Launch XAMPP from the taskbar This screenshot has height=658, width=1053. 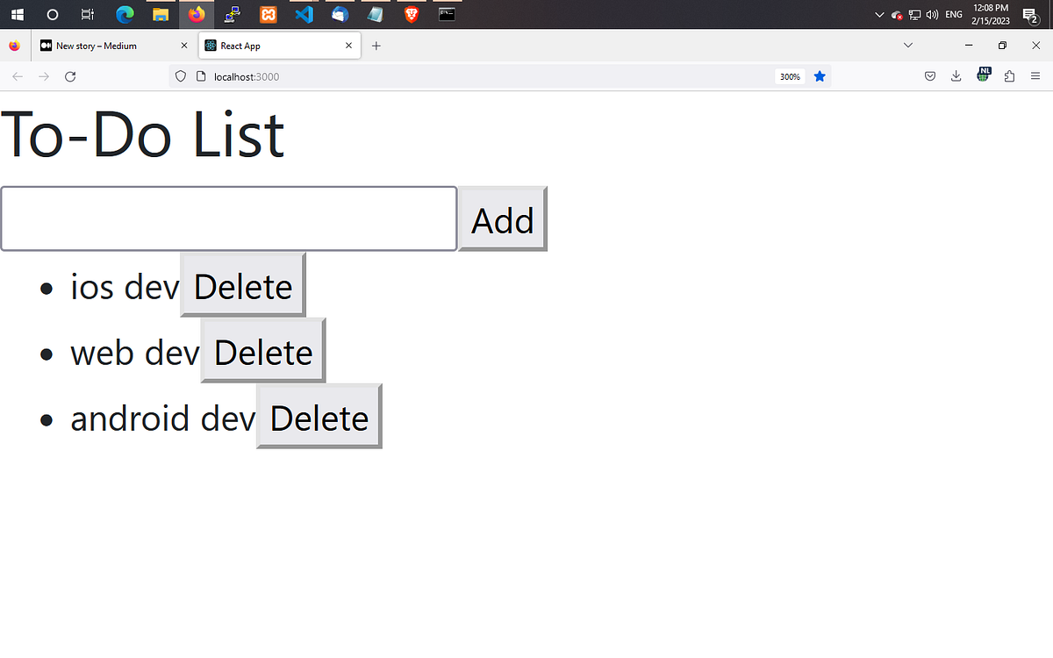coord(268,14)
